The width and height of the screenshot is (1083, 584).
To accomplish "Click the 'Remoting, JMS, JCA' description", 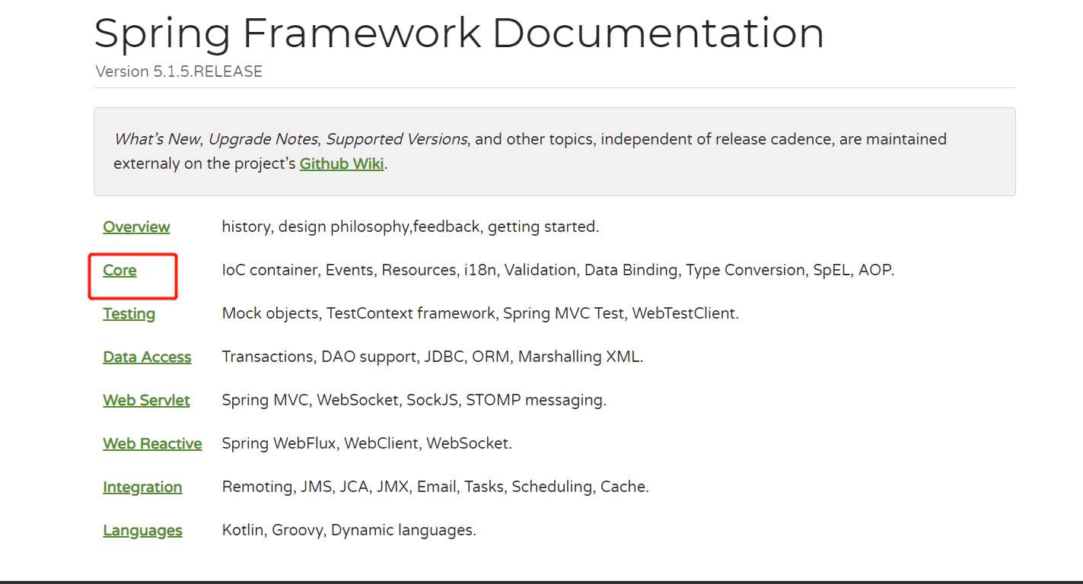I will click(x=435, y=487).
